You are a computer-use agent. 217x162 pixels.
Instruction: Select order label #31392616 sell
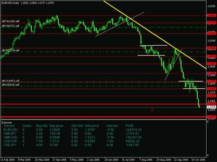(x=11, y=85)
